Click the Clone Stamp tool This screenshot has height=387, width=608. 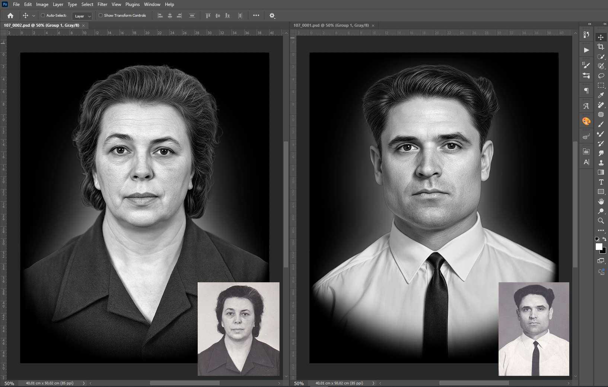[x=601, y=163]
